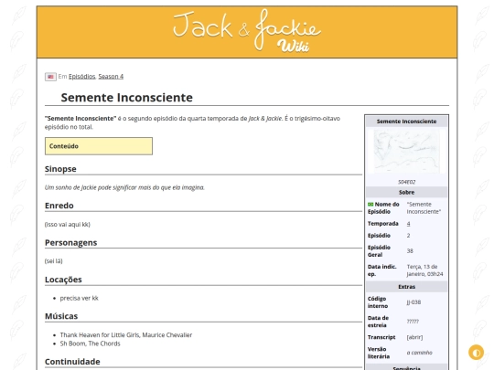Open the transcript via [abrir] link
The image size is (494, 370).
tap(414, 337)
